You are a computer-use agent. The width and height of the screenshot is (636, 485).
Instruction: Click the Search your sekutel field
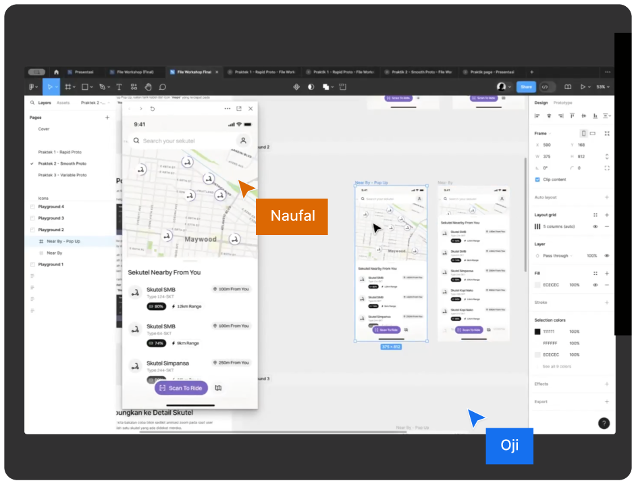(182, 141)
